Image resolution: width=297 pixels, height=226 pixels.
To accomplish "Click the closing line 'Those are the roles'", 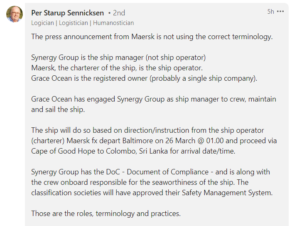I will click(106, 214).
